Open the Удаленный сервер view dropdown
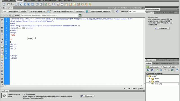Image resolution: width=180 pixels, height=101 pixels. pos(170,67)
